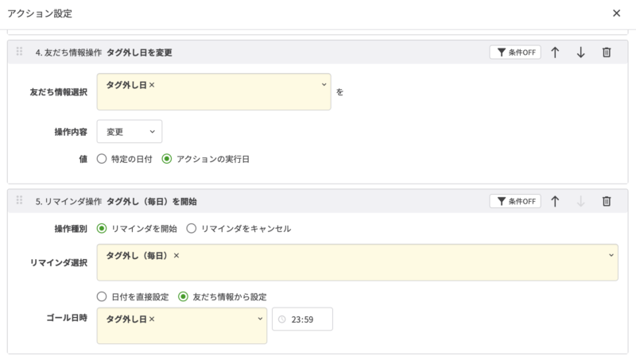
Task: Move action 5 リマインダ操作 up
Action: pyautogui.click(x=555, y=202)
